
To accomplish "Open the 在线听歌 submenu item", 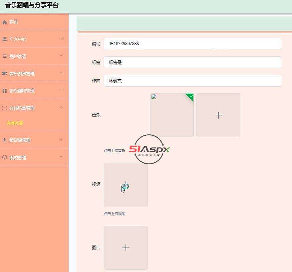I will pos(15,123).
